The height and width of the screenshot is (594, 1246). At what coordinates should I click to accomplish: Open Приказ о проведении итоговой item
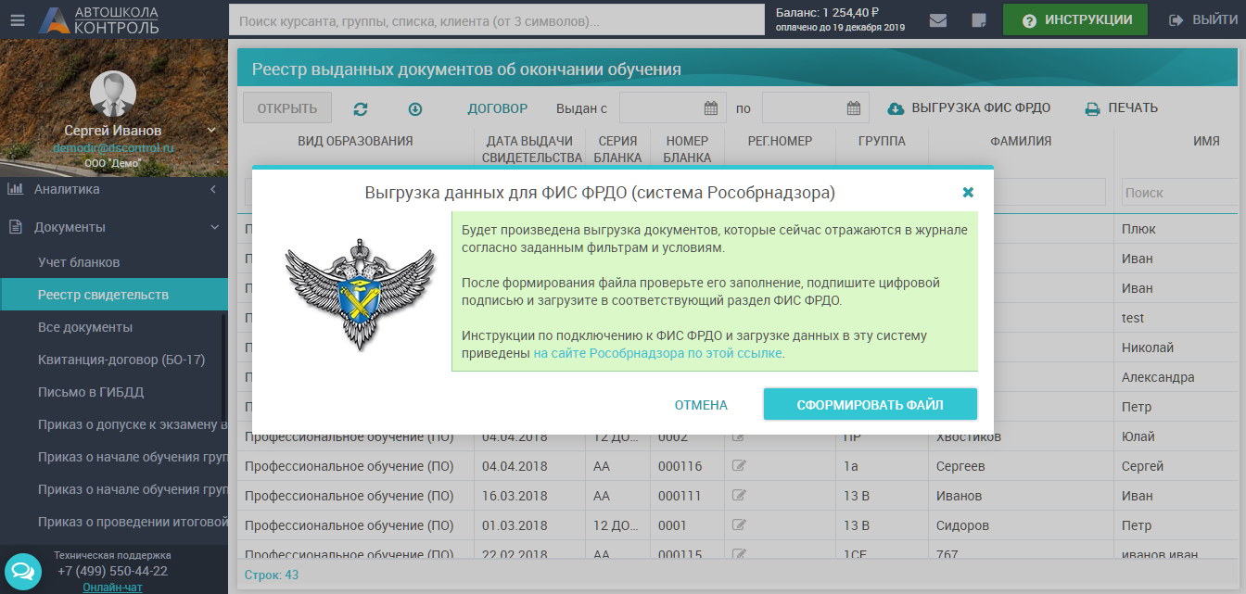pos(113,522)
